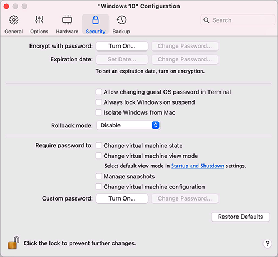Check Change virtual machine view mode
Image resolution: width=278 pixels, height=257 pixels.
[98, 156]
